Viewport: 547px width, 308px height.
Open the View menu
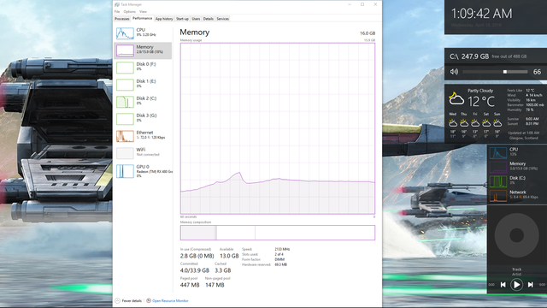pyautogui.click(x=143, y=11)
